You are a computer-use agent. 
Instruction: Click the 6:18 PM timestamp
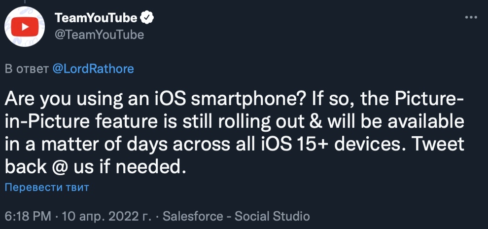[x=28, y=216]
